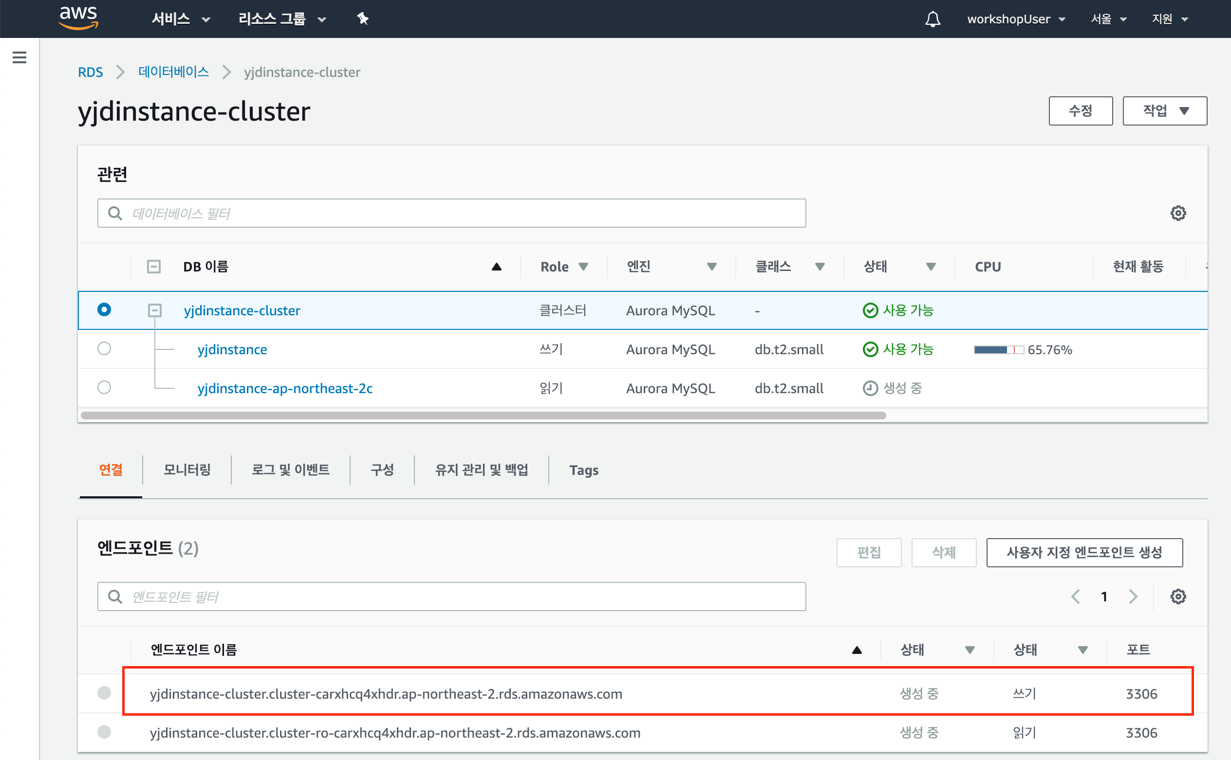The width and height of the screenshot is (1231, 760).
Task: Focus the 엔드포인트 필터 input field
Action: (x=451, y=597)
